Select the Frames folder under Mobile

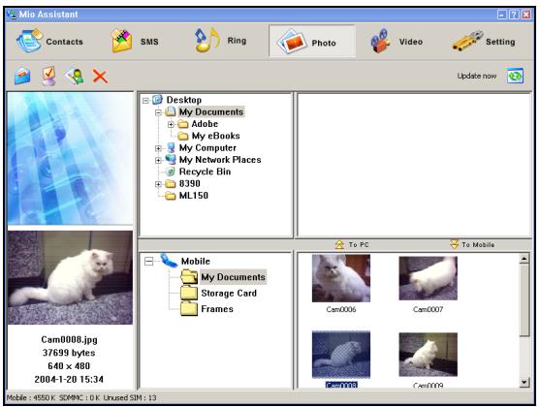(217, 309)
